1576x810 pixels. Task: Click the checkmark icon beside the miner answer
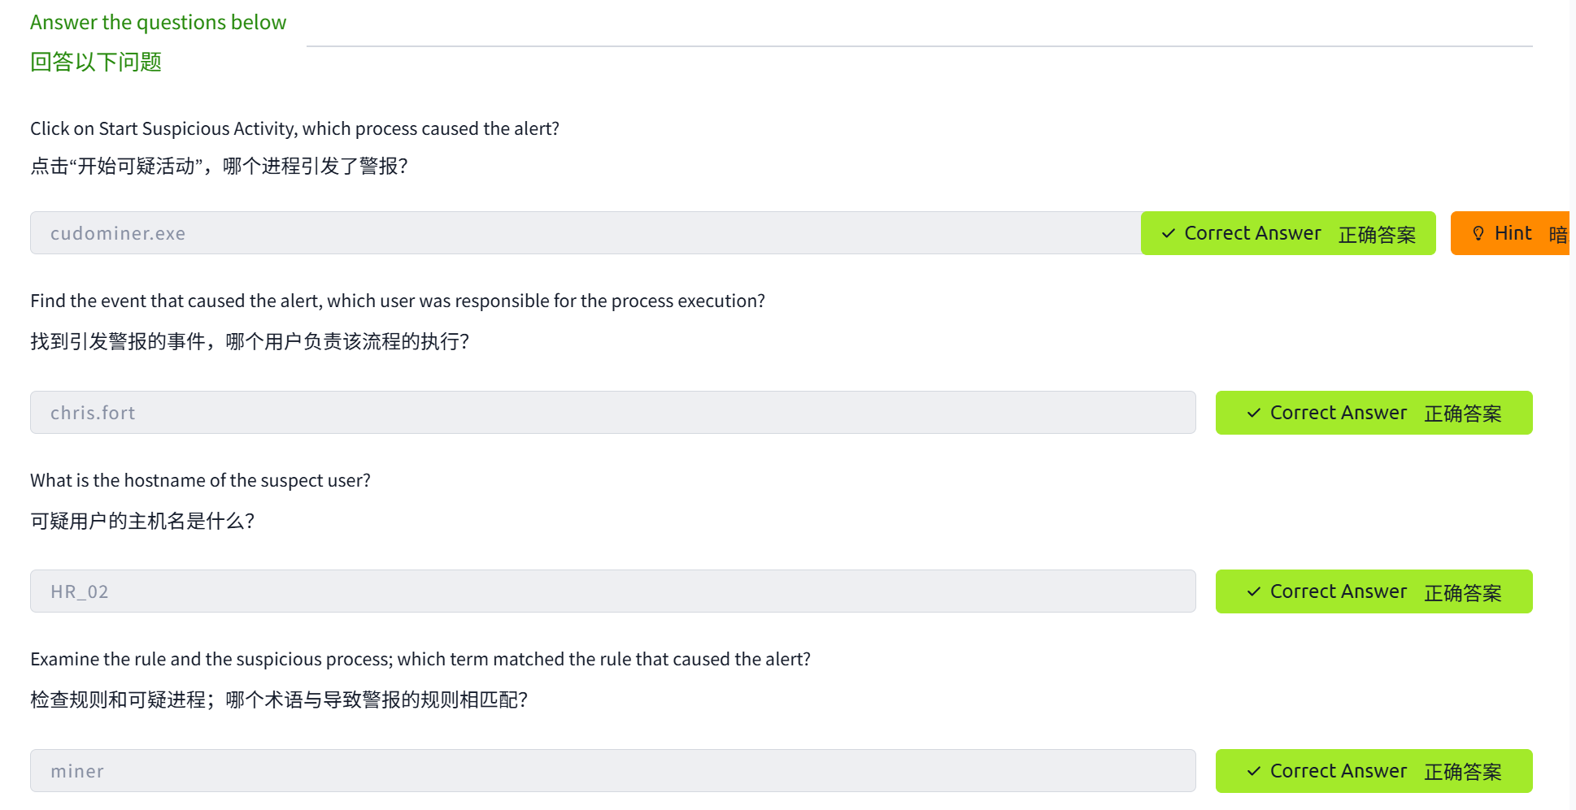(x=1254, y=771)
